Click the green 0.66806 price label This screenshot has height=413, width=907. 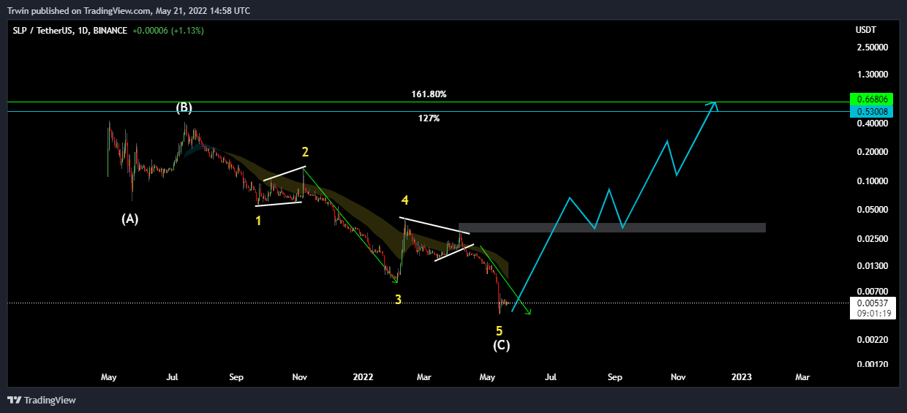click(x=872, y=99)
